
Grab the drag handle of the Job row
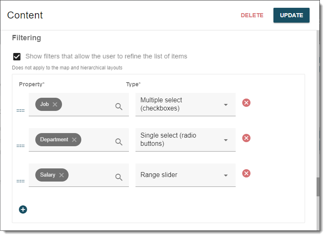(x=21, y=111)
